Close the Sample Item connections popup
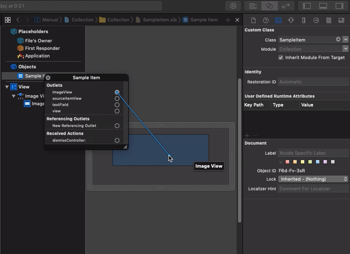This screenshot has height=254, width=350. [48, 78]
